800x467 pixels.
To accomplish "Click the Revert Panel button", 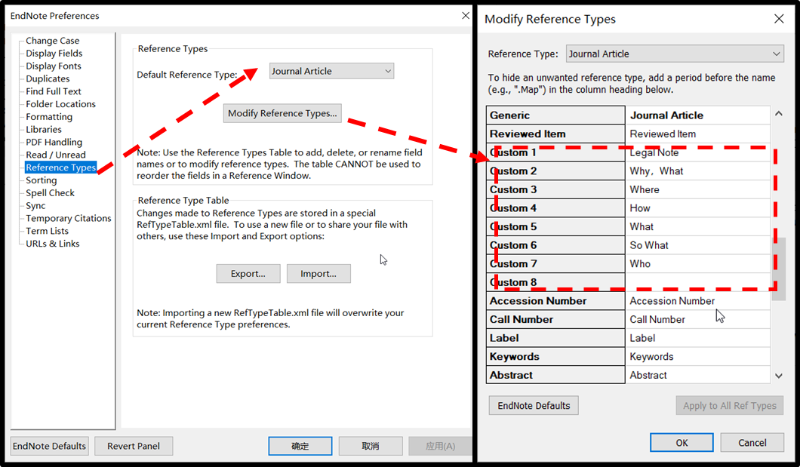I will coord(134,446).
